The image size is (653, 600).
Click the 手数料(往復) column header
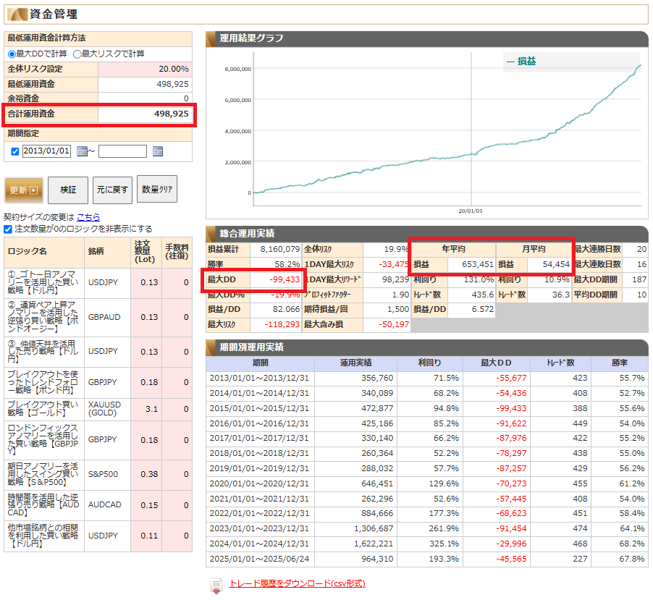pos(177,253)
